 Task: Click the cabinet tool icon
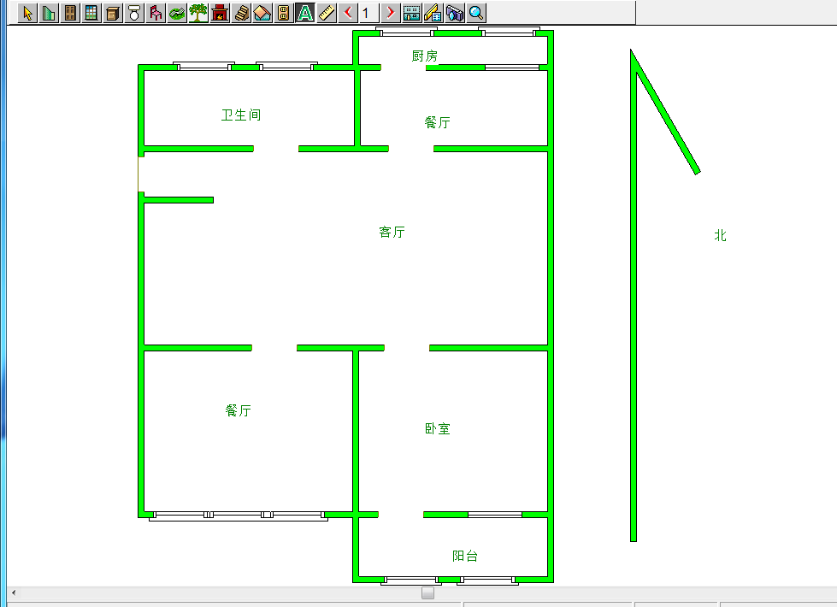click(113, 13)
